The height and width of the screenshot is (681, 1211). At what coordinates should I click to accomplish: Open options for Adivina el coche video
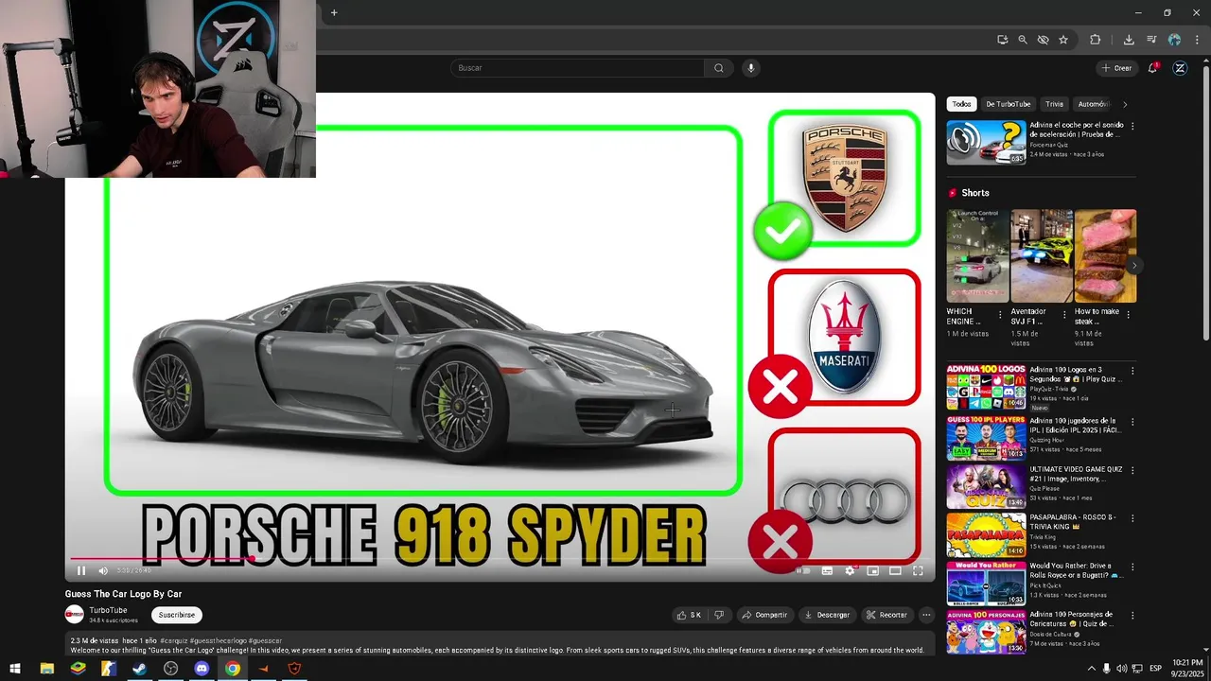point(1132,126)
